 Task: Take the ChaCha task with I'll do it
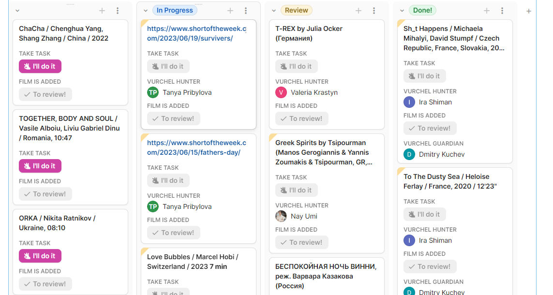pyautogui.click(x=40, y=66)
